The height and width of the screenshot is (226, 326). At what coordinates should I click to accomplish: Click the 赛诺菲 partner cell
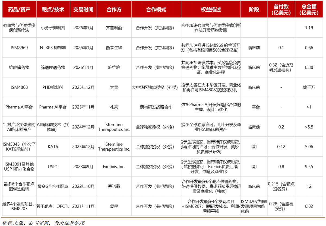[x=114, y=186]
